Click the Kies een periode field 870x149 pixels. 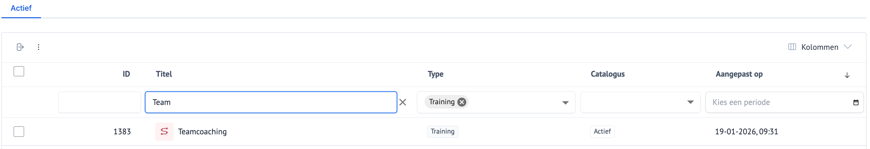coord(777,102)
